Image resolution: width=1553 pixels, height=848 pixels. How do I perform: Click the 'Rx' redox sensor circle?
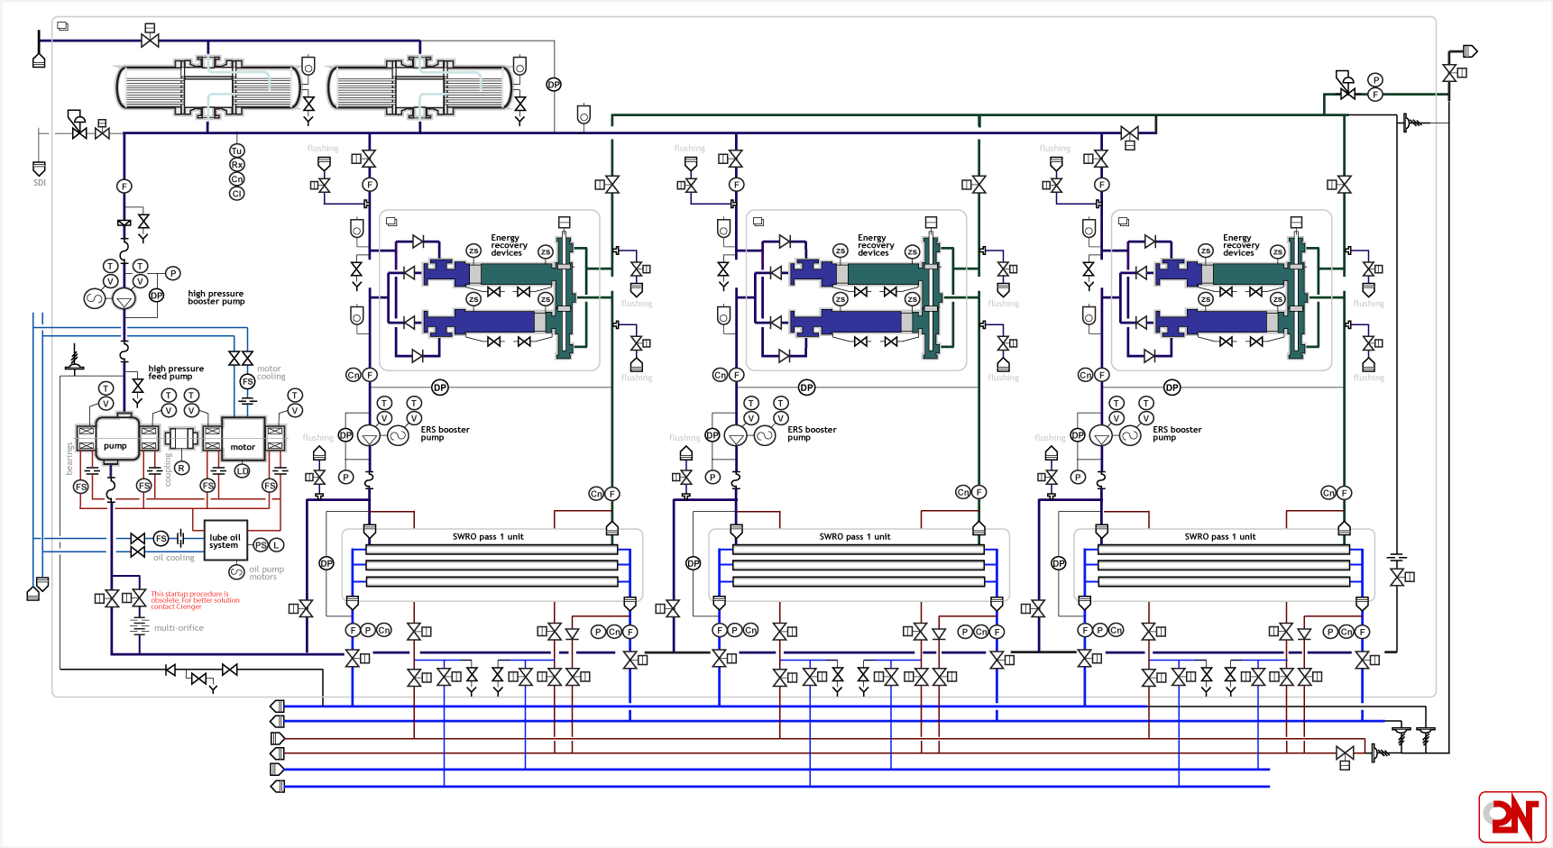(x=237, y=165)
